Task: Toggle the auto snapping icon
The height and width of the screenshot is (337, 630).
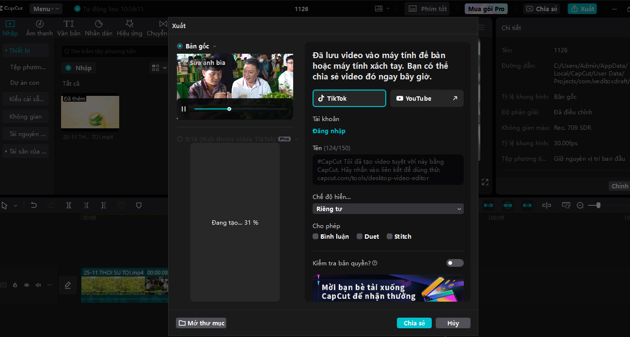Action: click(508, 205)
